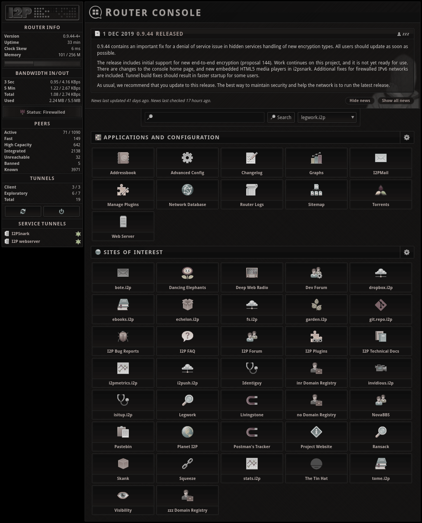Open Project Website icon
The image size is (422, 523).
316,432
